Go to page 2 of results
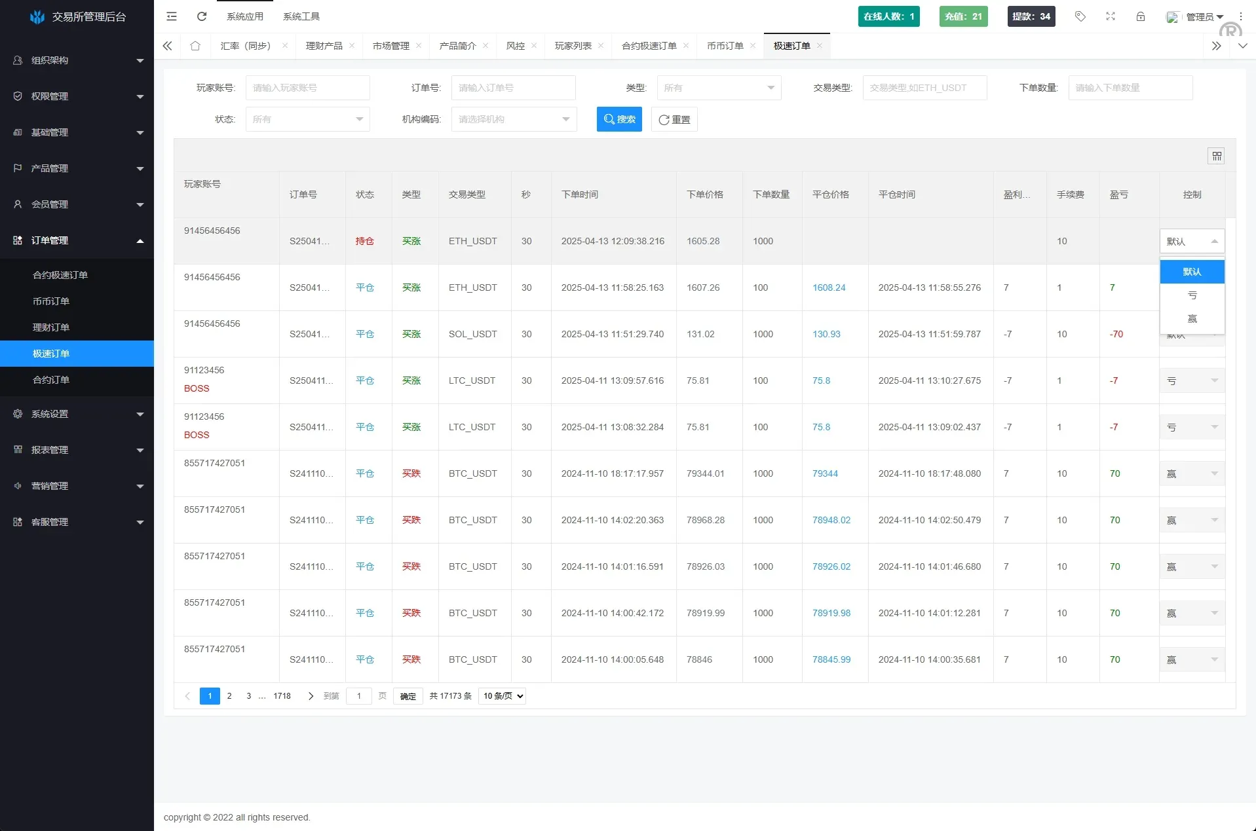 pos(229,696)
